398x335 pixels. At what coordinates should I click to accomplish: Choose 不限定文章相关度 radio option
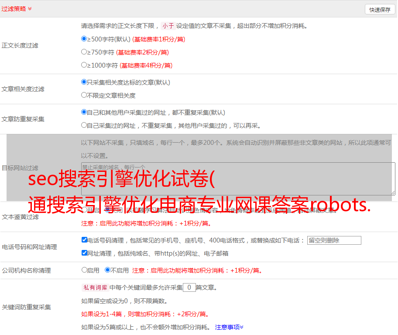[84, 95]
